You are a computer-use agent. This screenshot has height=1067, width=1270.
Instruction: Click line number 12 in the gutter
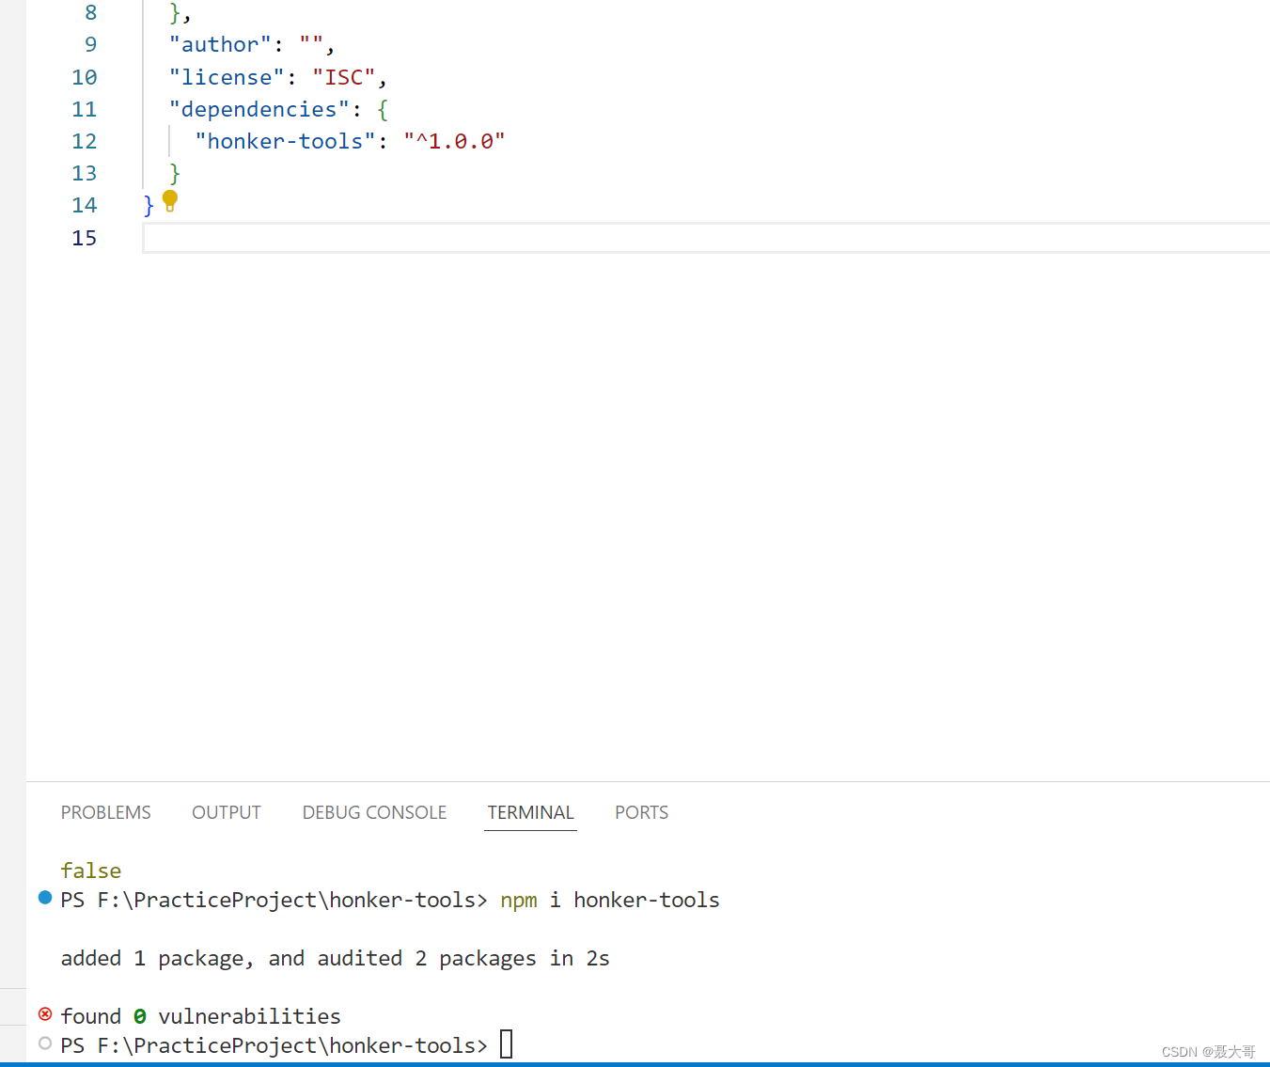(85, 141)
